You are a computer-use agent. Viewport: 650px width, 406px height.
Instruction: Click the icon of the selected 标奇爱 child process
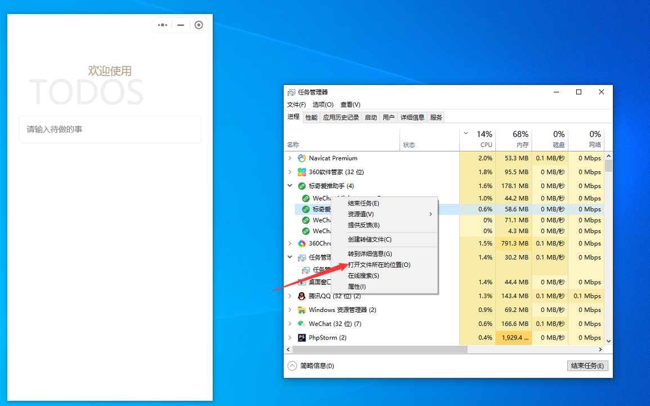pyautogui.click(x=306, y=209)
